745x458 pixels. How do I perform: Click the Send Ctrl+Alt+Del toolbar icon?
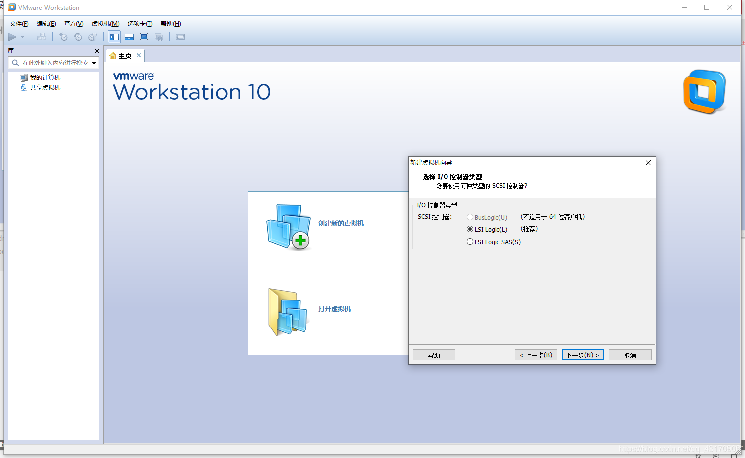(42, 37)
